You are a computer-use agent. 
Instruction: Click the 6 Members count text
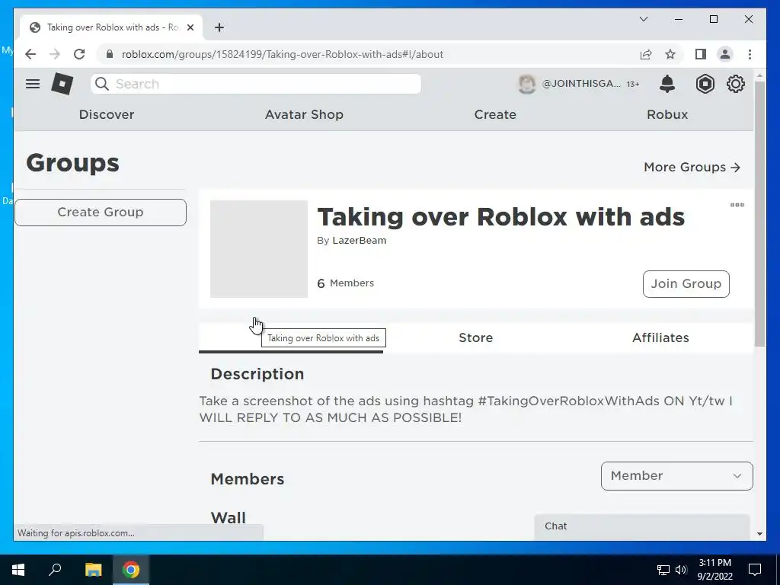(345, 283)
